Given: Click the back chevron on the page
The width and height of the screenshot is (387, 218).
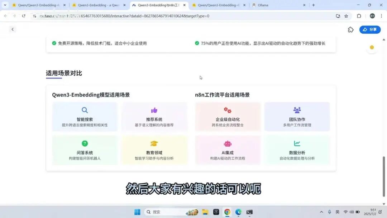Looking at the screenshot, I should coord(12,29).
